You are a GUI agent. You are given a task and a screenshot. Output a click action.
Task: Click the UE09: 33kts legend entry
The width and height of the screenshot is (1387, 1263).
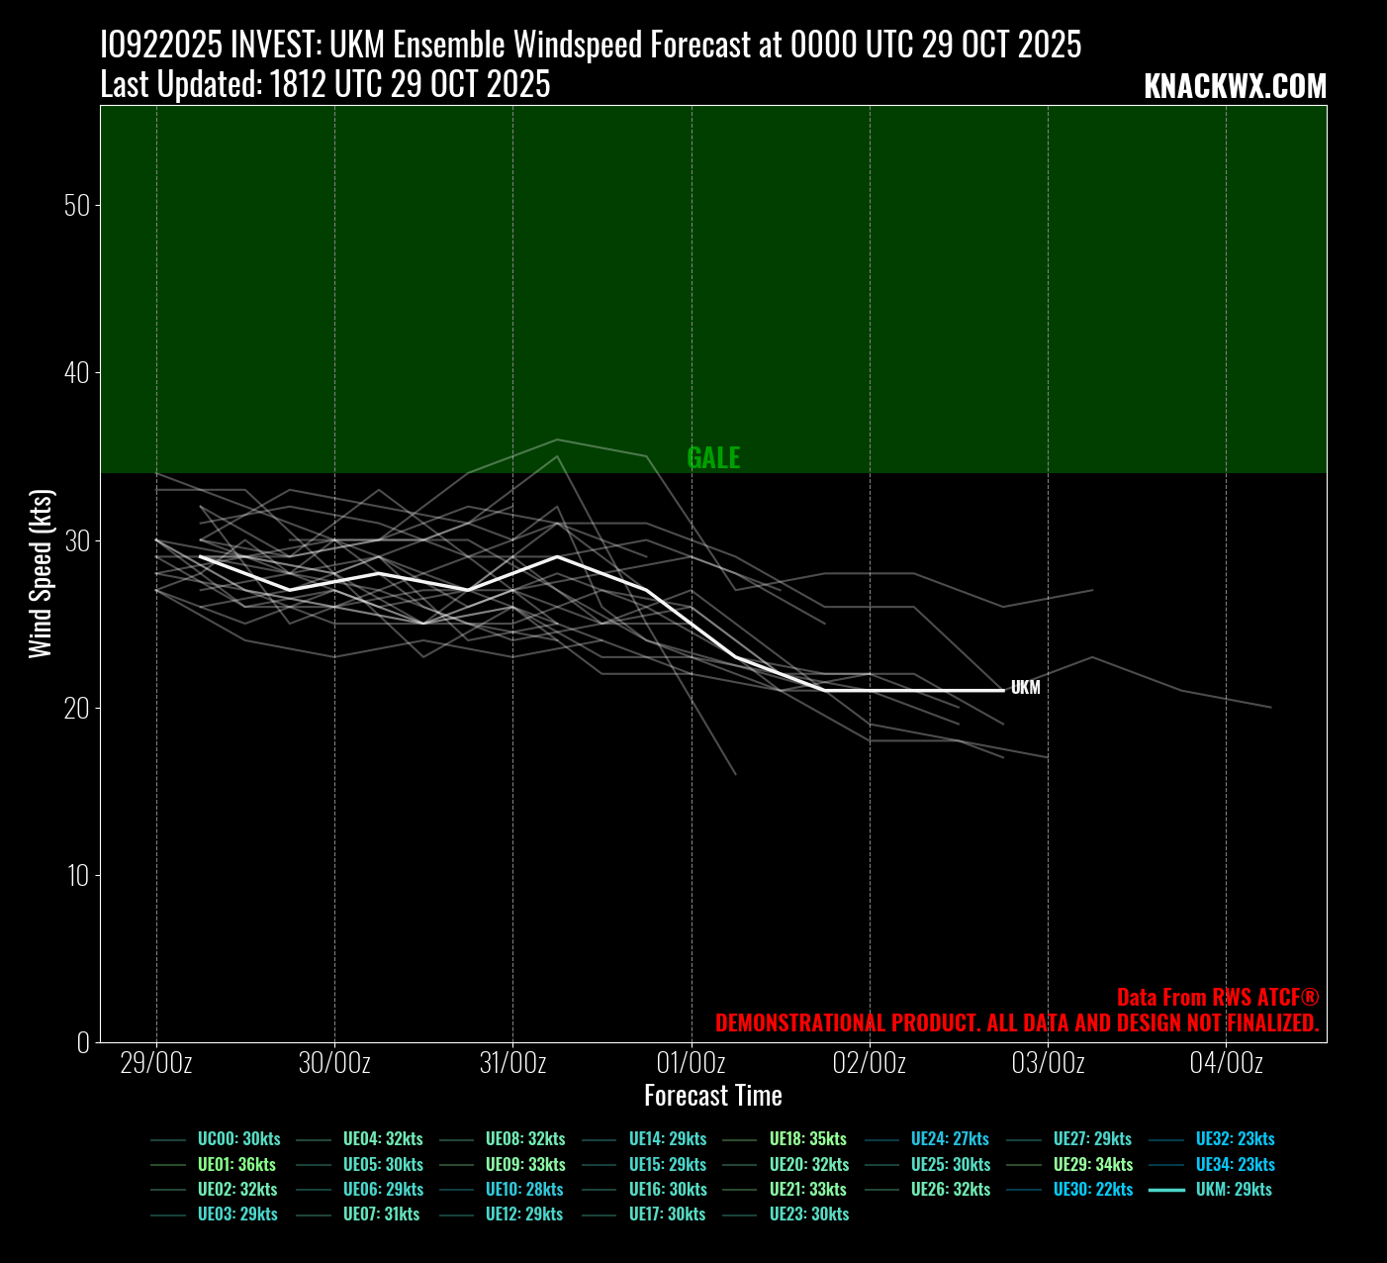pos(525,1165)
